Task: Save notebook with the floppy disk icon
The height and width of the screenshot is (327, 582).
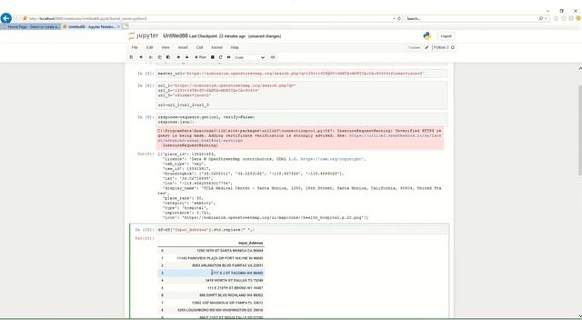Action: click(131, 57)
